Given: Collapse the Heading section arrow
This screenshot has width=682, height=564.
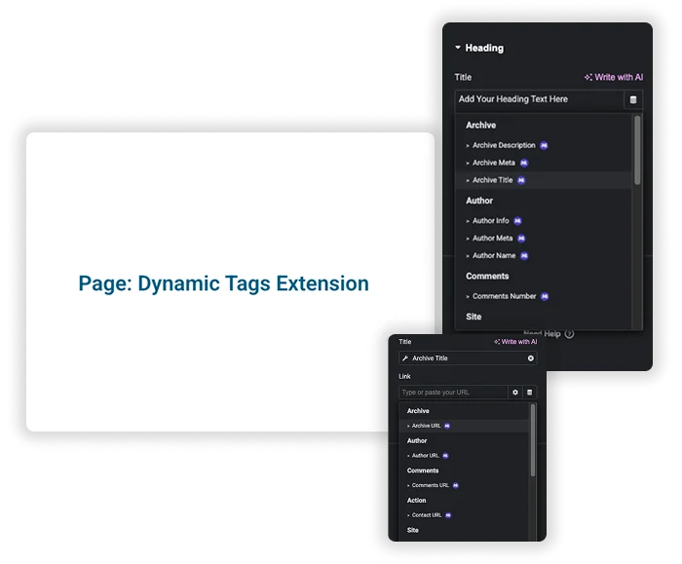Looking at the screenshot, I should [458, 47].
